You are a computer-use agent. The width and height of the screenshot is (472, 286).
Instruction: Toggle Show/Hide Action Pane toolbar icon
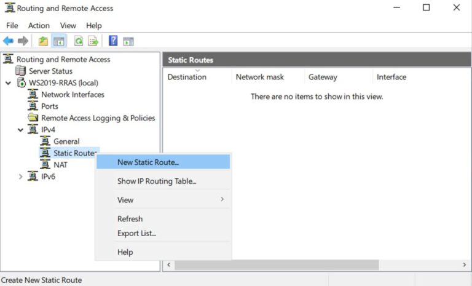click(x=128, y=41)
